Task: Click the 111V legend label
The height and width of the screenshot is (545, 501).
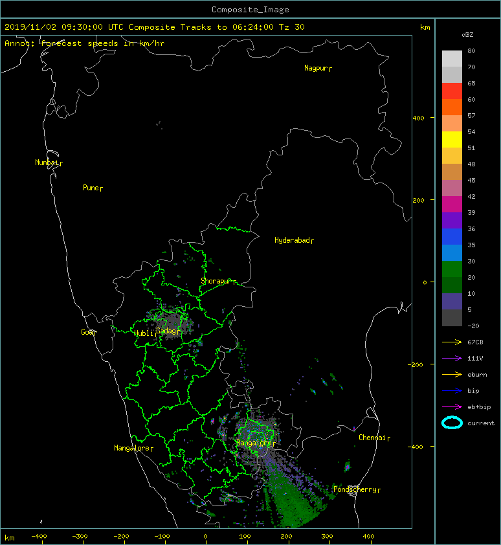Action: (475, 359)
